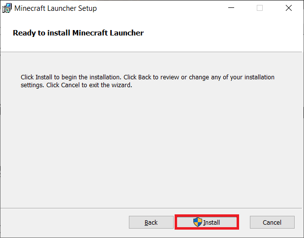Minimize the Minecraft Launcher Setup window

coord(231,8)
